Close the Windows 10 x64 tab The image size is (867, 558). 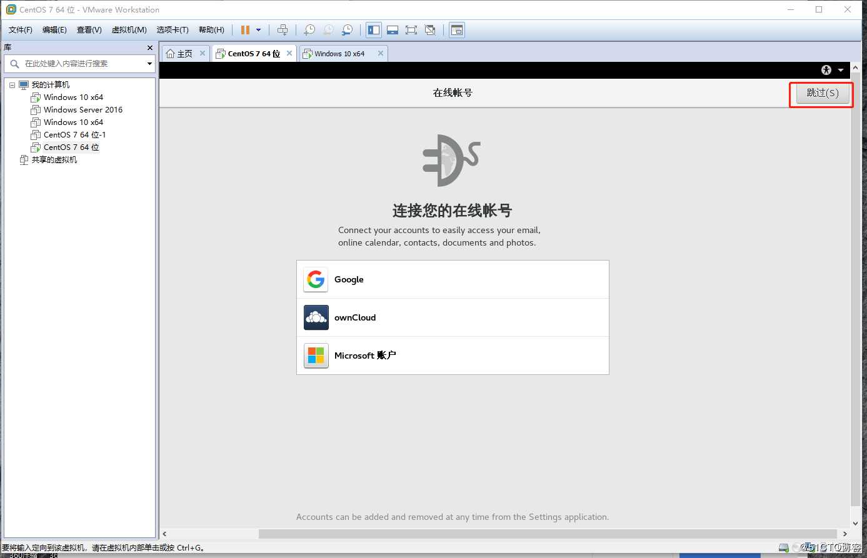381,54
